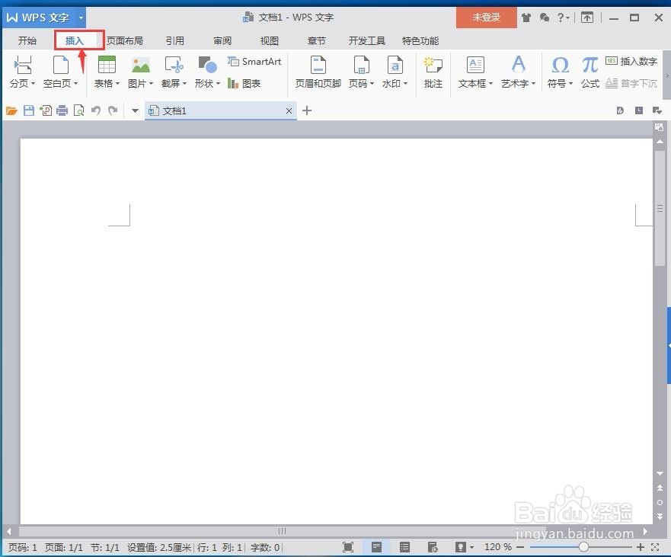Switch to the 章节 (Chapter) tab
The image size is (671, 557).
(317, 40)
